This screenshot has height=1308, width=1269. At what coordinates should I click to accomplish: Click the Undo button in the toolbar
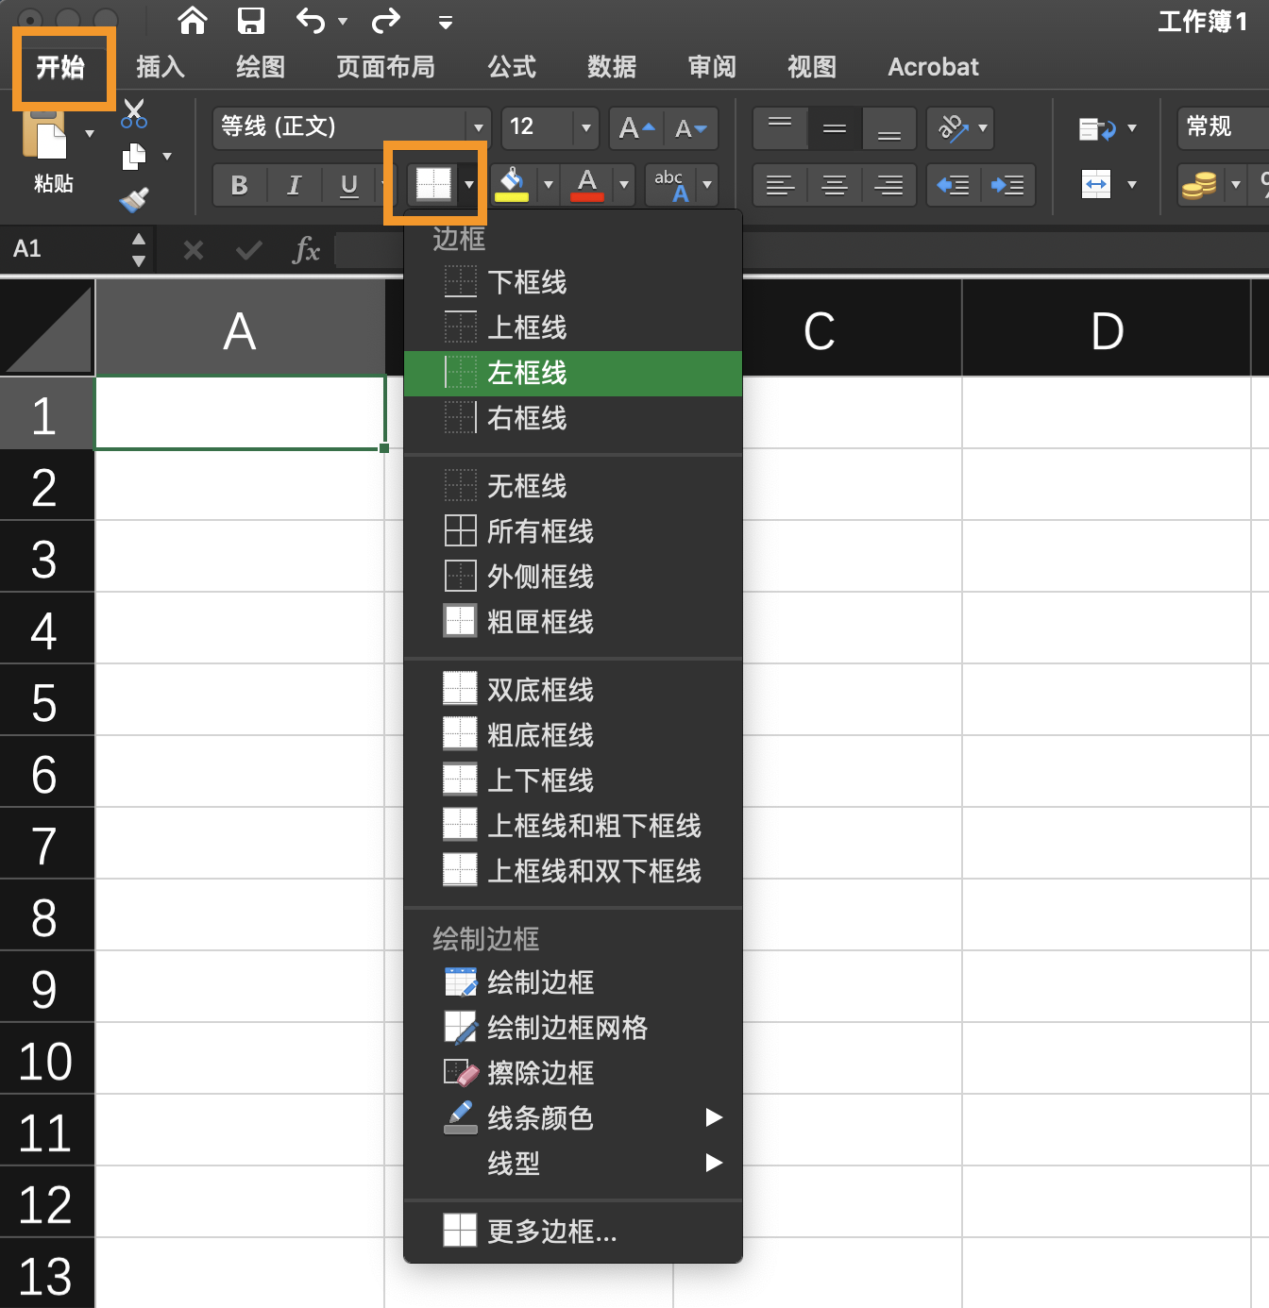[311, 21]
